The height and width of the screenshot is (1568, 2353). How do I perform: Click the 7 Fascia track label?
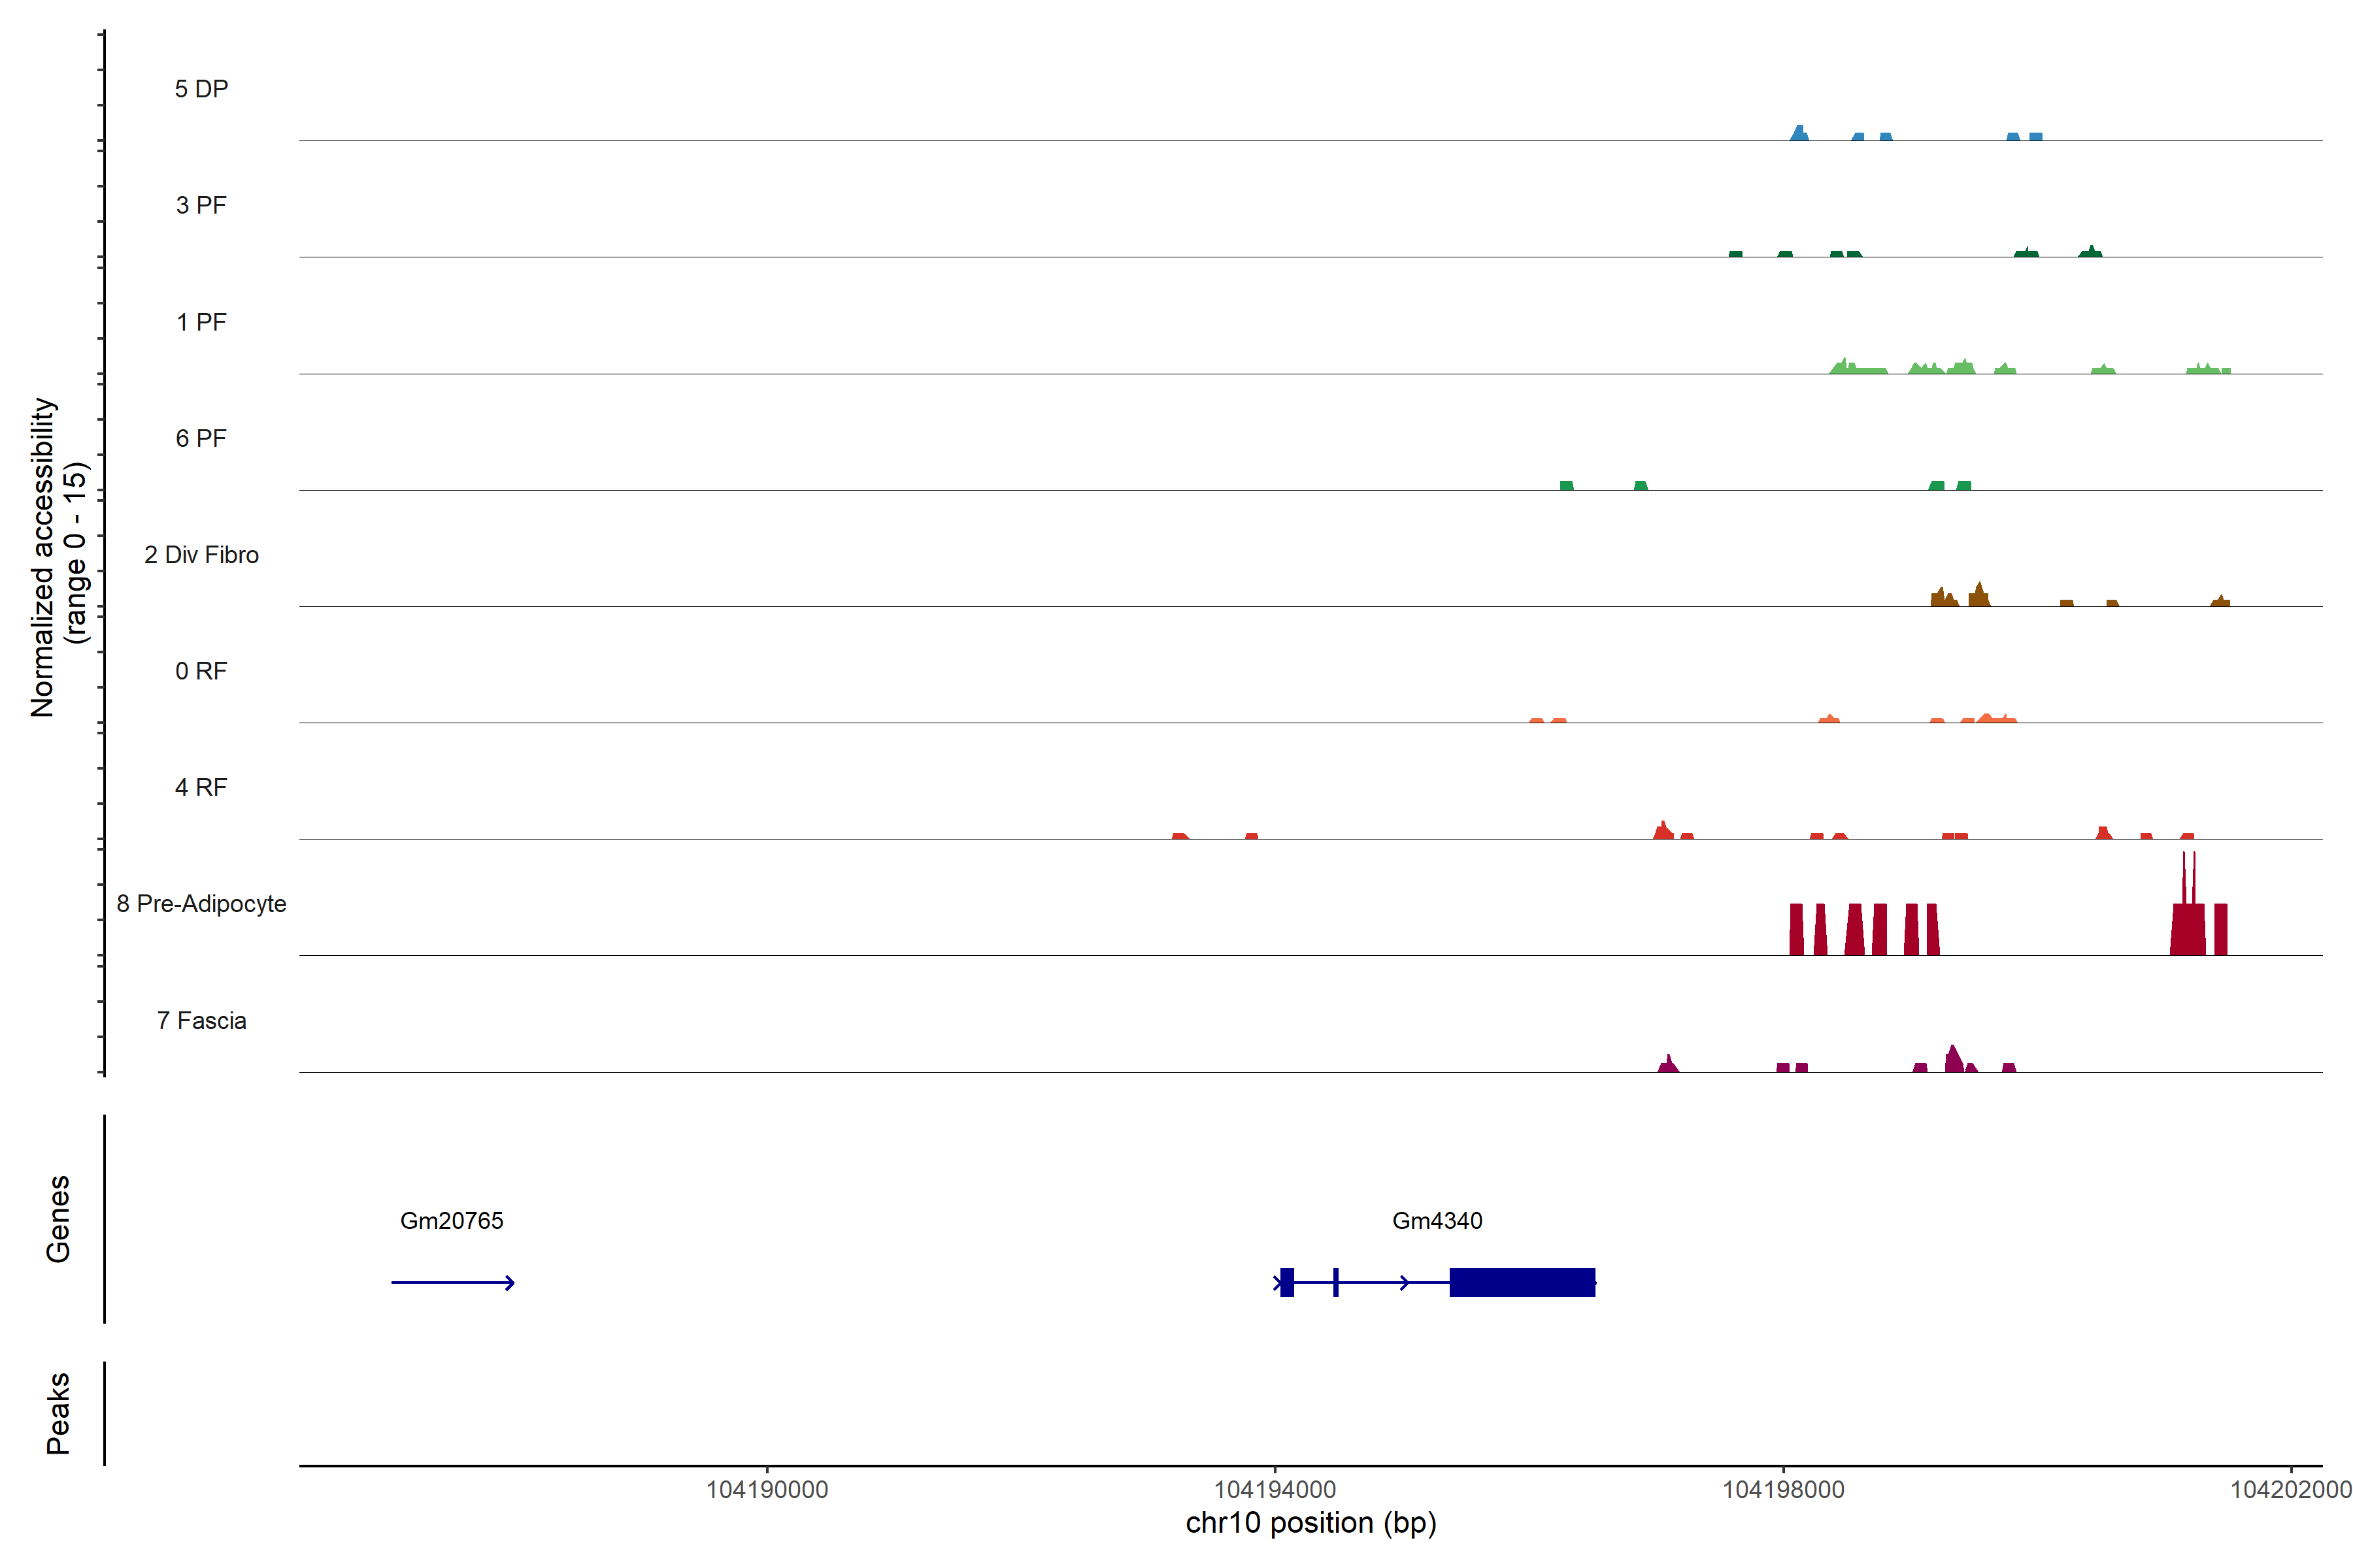201,1020
